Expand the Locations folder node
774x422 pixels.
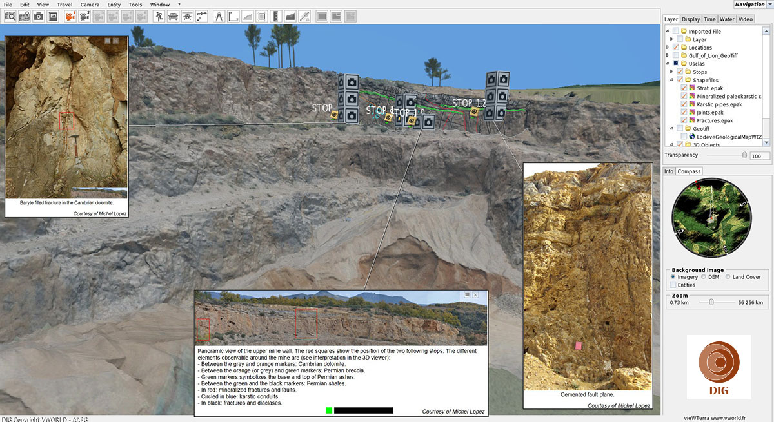[668, 48]
